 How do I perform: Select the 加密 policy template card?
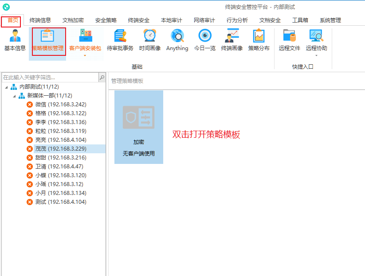tap(139, 127)
